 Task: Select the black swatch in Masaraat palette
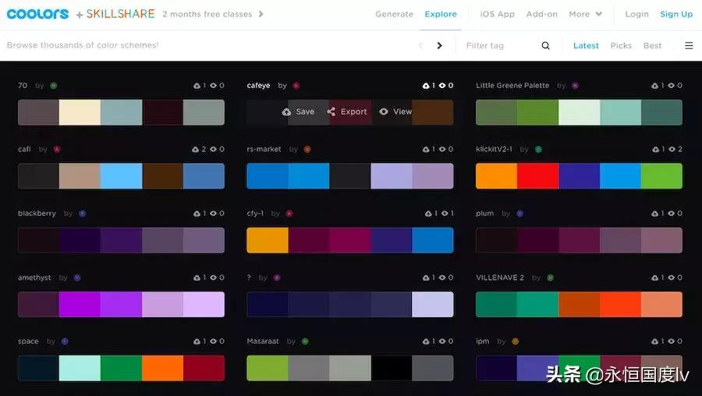pos(392,368)
